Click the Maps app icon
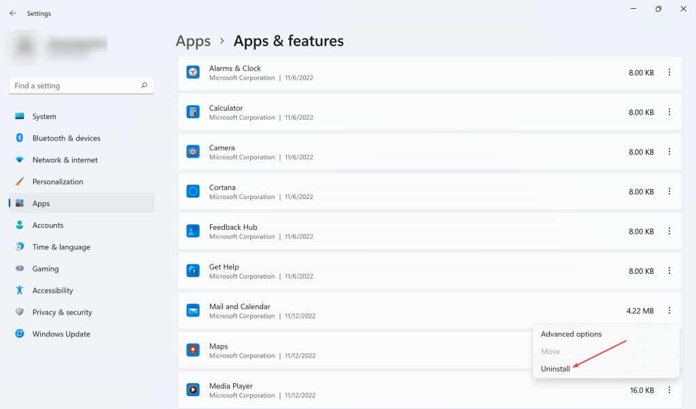The width and height of the screenshot is (696, 409). click(193, 350)
